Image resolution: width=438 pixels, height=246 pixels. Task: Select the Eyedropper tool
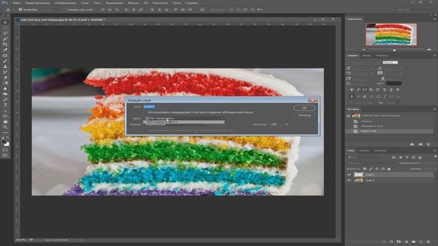click(5, 50)
